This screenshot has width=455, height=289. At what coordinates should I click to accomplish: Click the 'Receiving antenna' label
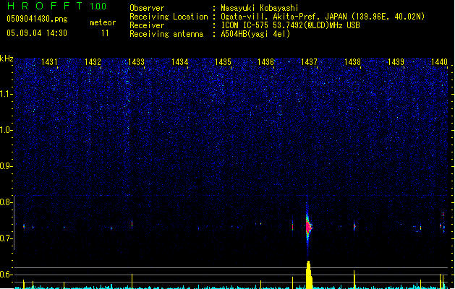click(166, 34)
